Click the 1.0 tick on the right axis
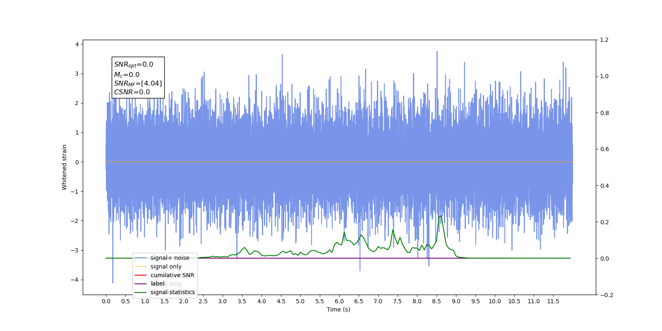Screen dimensions: 662x331 point(604,76)
